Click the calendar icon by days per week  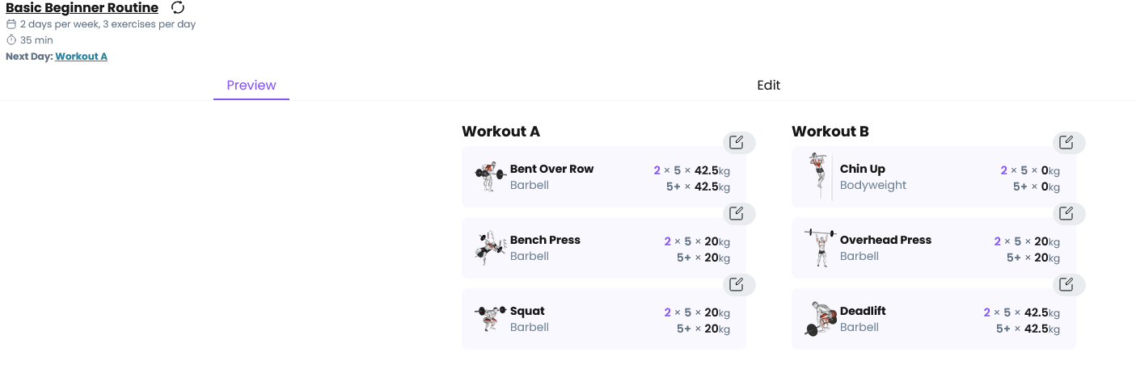click(x=11, y=24)
